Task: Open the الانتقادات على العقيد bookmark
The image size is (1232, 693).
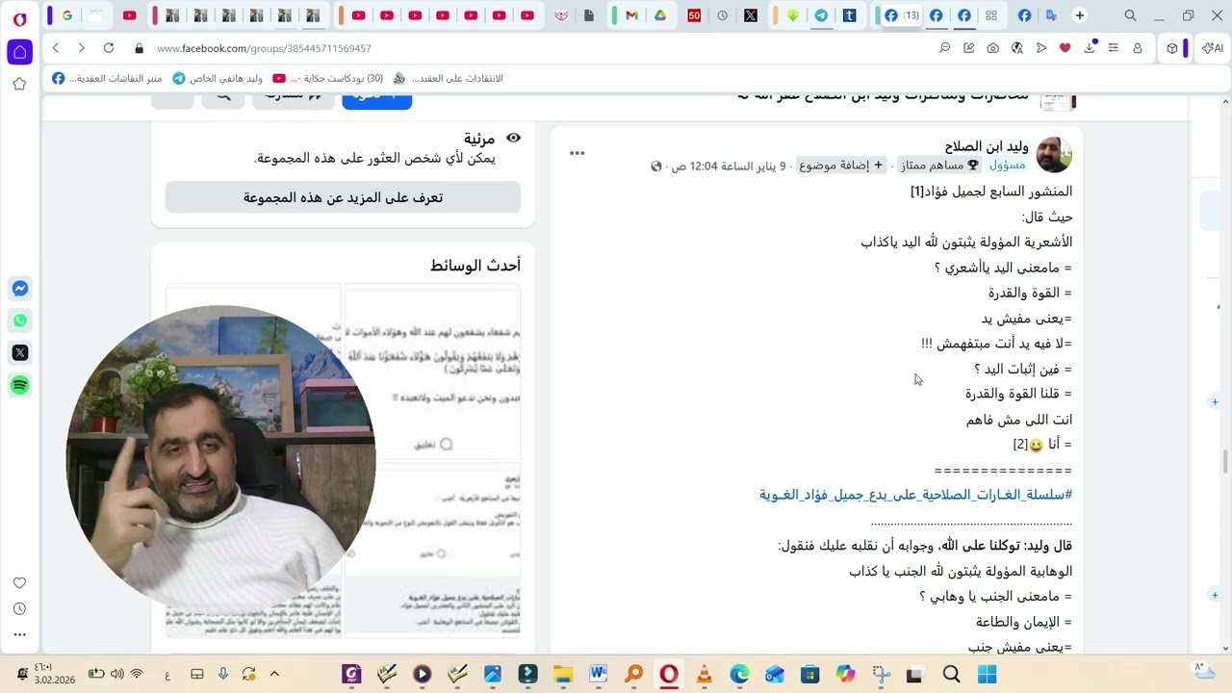Action: coord(448,79)
